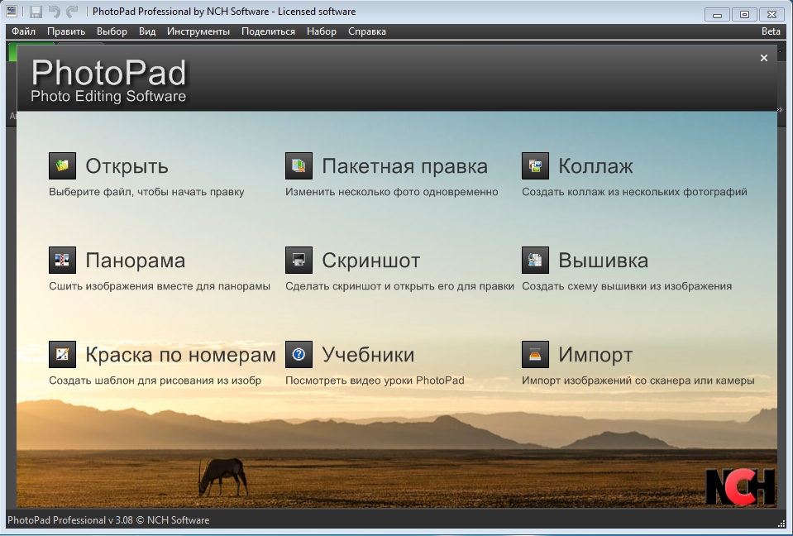Click the Пакетная правка heading
793x536 pixels.
coord(404,166)
